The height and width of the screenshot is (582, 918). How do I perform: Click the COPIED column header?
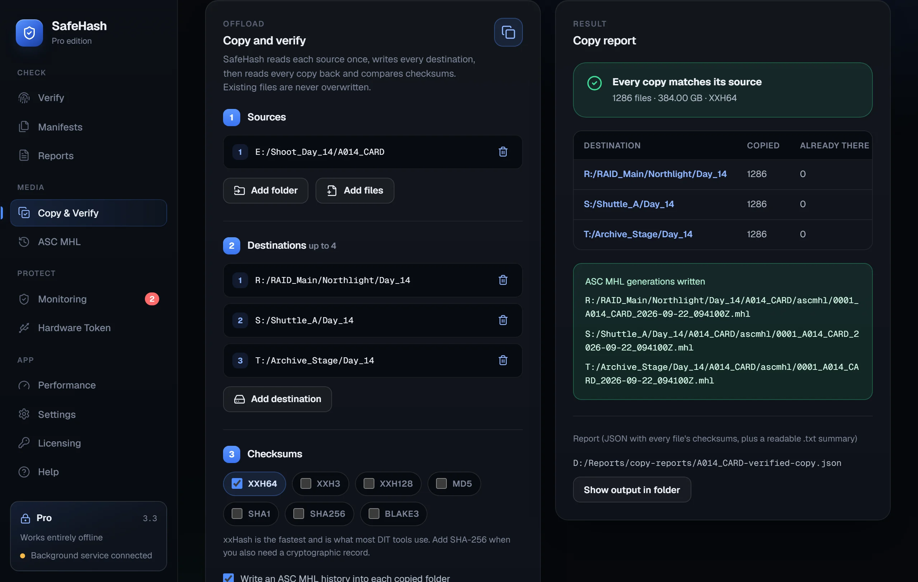[763, 145]
